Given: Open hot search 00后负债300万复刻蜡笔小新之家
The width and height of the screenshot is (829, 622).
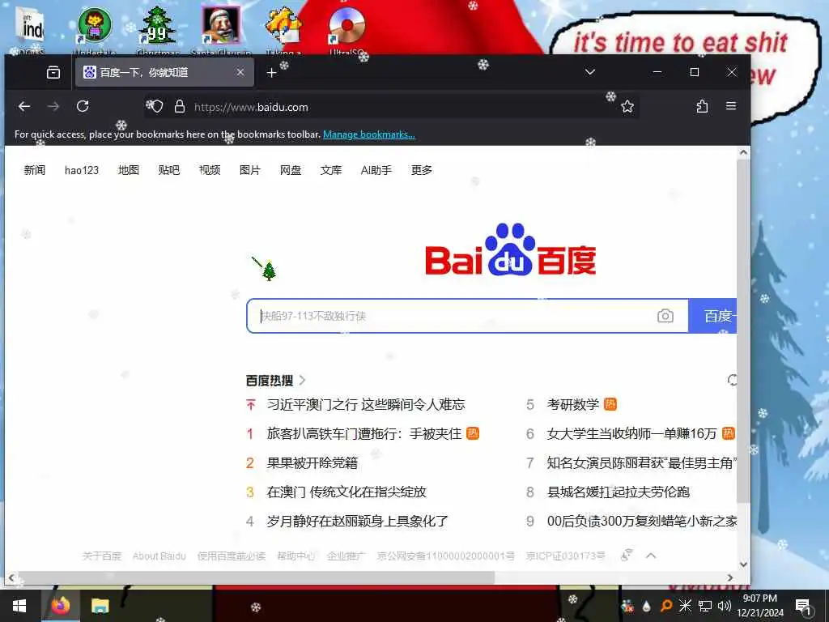Looking at the screenshot, I should [x=642, y=521].
